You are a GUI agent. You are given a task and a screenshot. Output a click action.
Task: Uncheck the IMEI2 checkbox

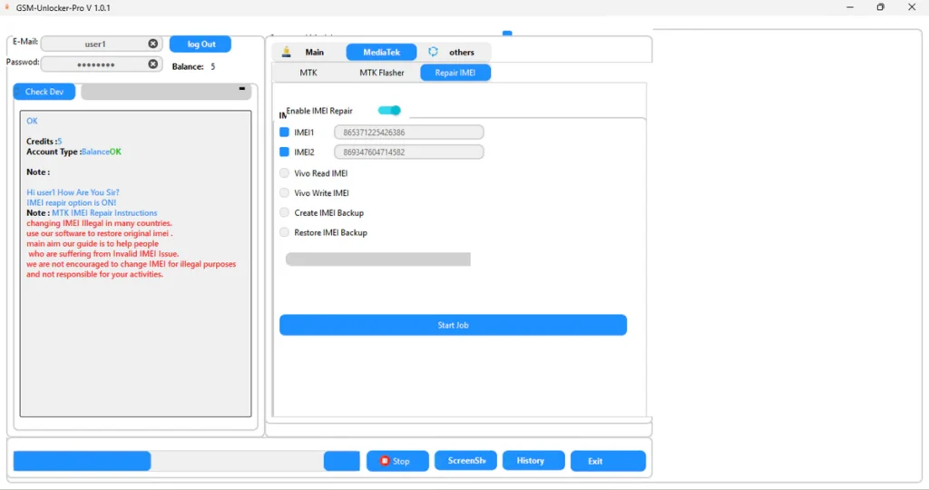pos(285,152)
